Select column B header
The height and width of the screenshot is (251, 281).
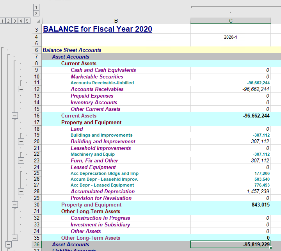pyautogui.click(x=116, y=21)
